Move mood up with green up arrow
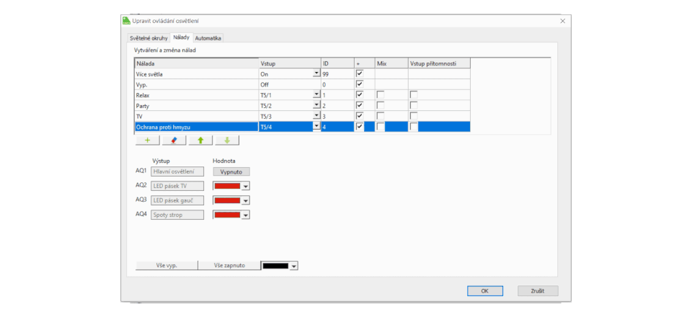 coord(200,140)
